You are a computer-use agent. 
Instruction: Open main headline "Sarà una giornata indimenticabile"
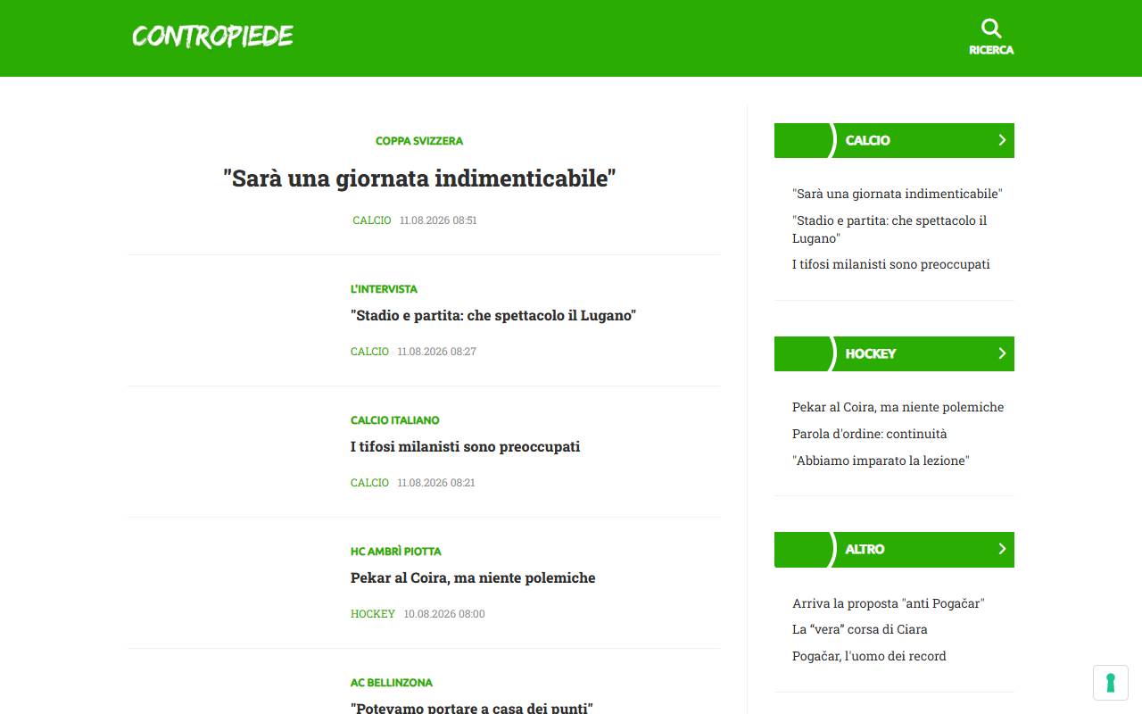419,178
